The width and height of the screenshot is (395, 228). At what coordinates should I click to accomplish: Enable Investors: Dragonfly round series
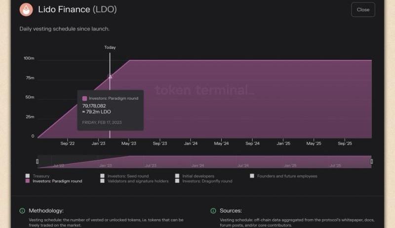178,182
